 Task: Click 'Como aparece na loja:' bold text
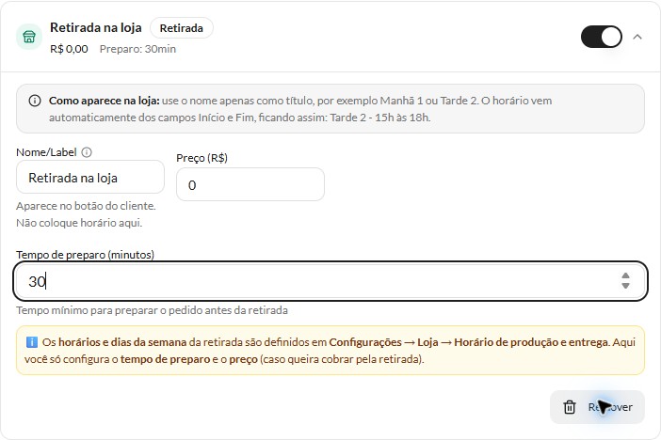(105, 101)
